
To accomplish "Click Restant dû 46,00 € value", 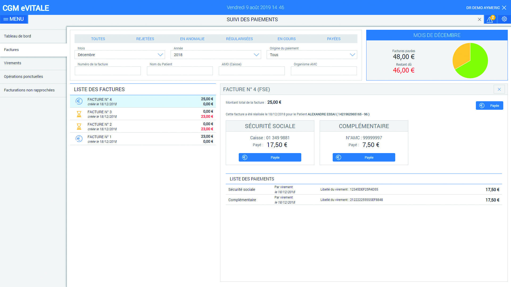I will coord(403,70).
